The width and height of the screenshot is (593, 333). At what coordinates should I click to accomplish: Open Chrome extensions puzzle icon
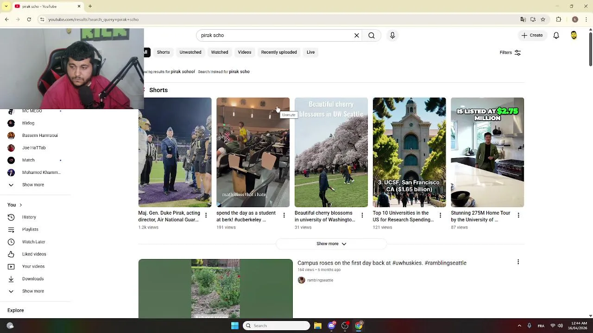559,19
